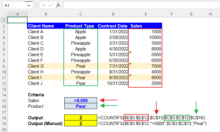The image size is (220, 132).
Task: Select the date 6/30/2022 cell
Action: coord(113,60)
